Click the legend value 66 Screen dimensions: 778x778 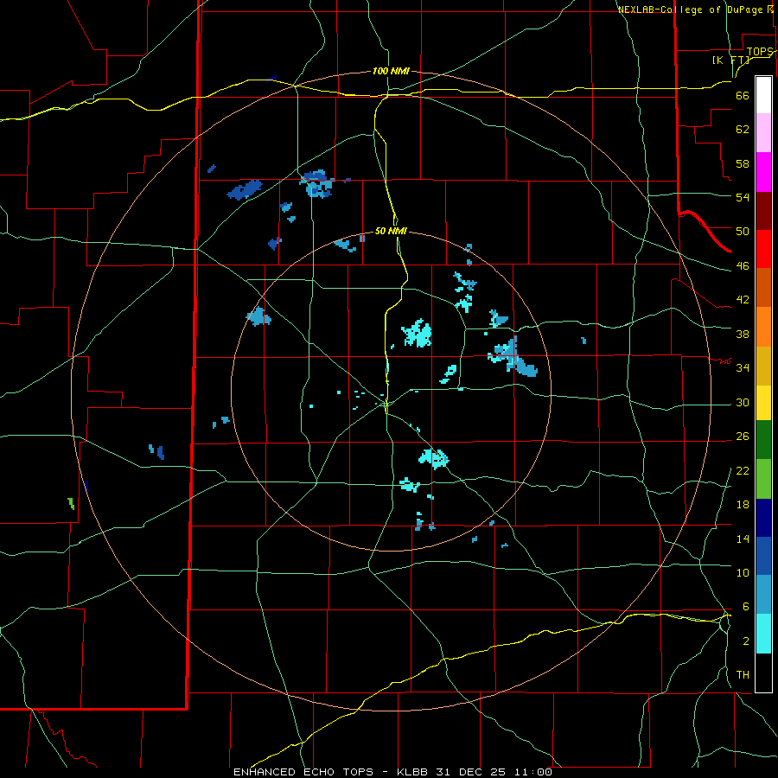click(x=743, y=95)
